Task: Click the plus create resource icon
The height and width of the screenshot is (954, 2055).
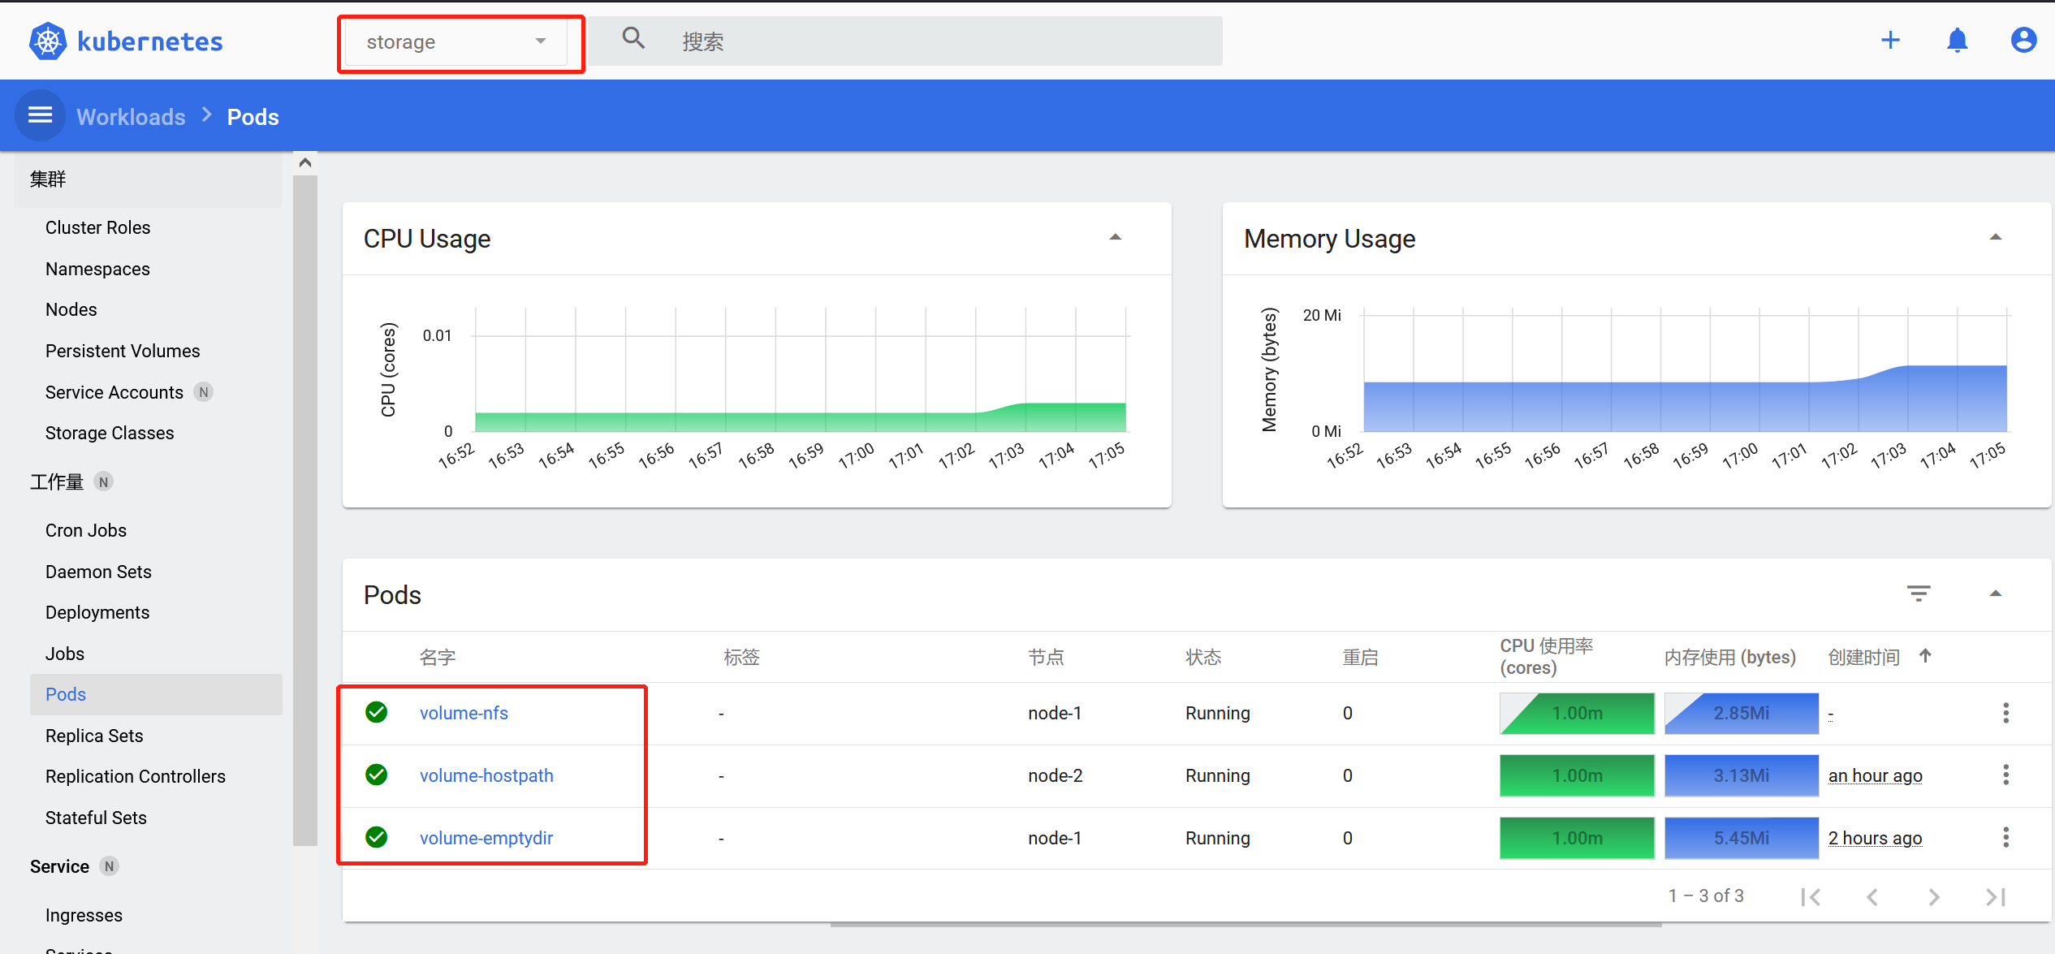Action: pos(1890,41)
